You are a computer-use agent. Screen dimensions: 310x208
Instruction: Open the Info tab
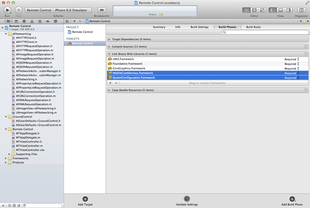coord(178,27)
